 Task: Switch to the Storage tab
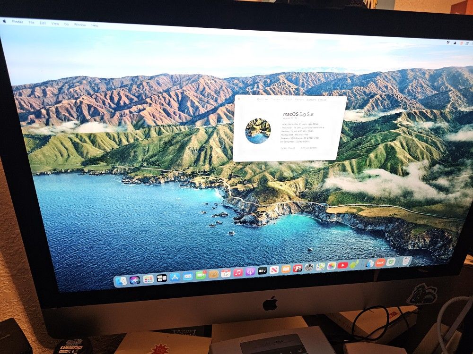coord(287,100)
